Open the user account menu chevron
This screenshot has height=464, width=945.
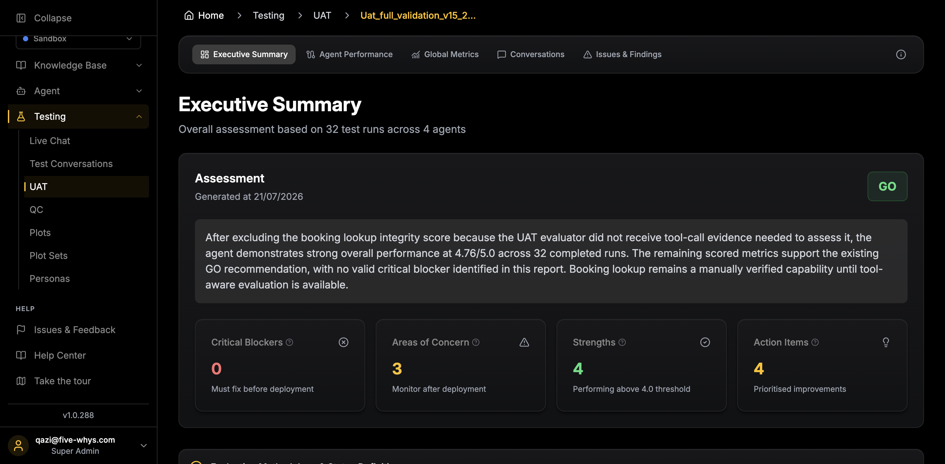coord(144,445)
